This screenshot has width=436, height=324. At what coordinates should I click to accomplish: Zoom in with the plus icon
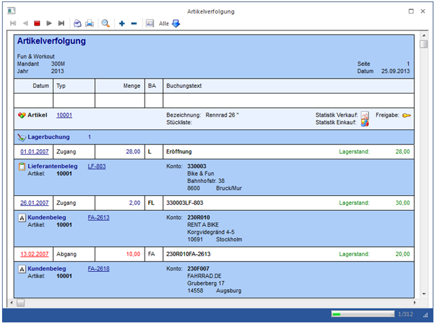tap(122, 23)
